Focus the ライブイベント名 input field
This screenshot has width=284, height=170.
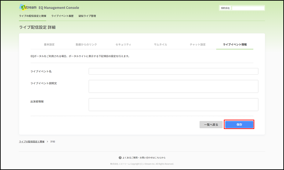(x=173, y=71)
